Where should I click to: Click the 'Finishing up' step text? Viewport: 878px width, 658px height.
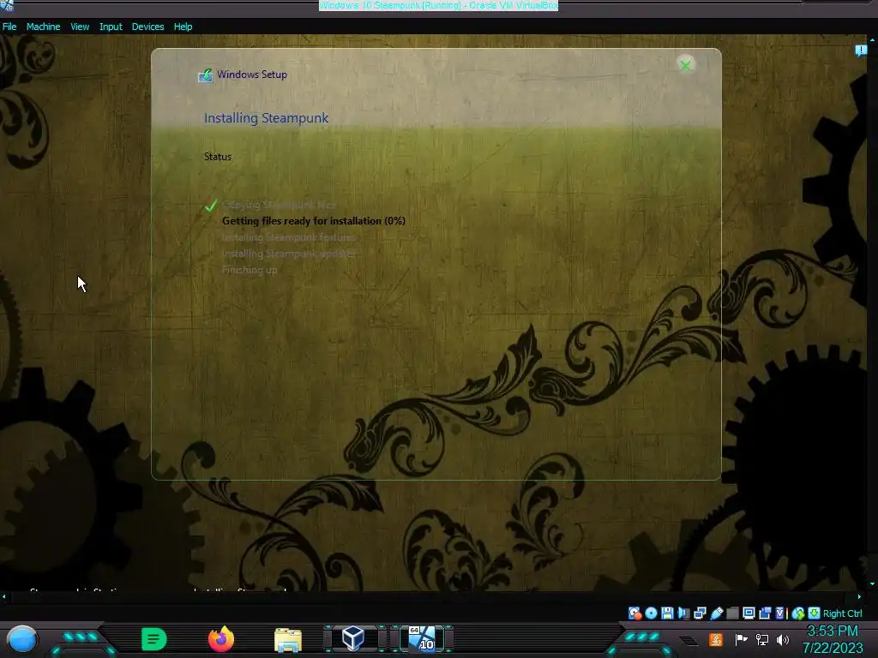coord(250,270)
